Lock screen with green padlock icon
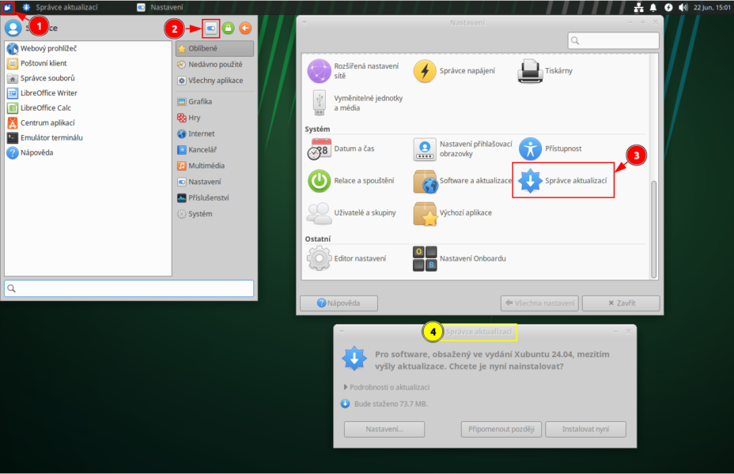 click(228, 28)
